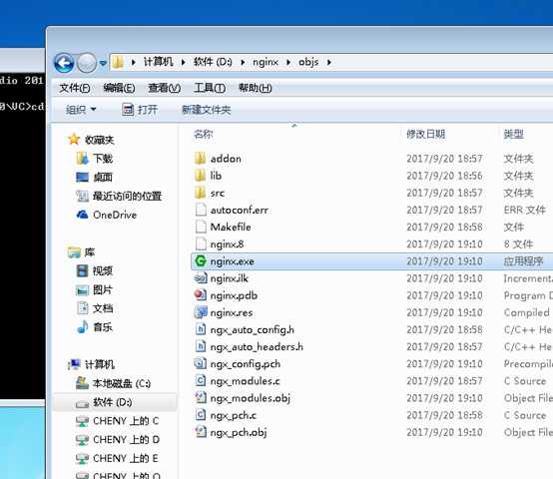
Task: Open network drive CHENY 上的 E
Action: (x=117, y=458)
